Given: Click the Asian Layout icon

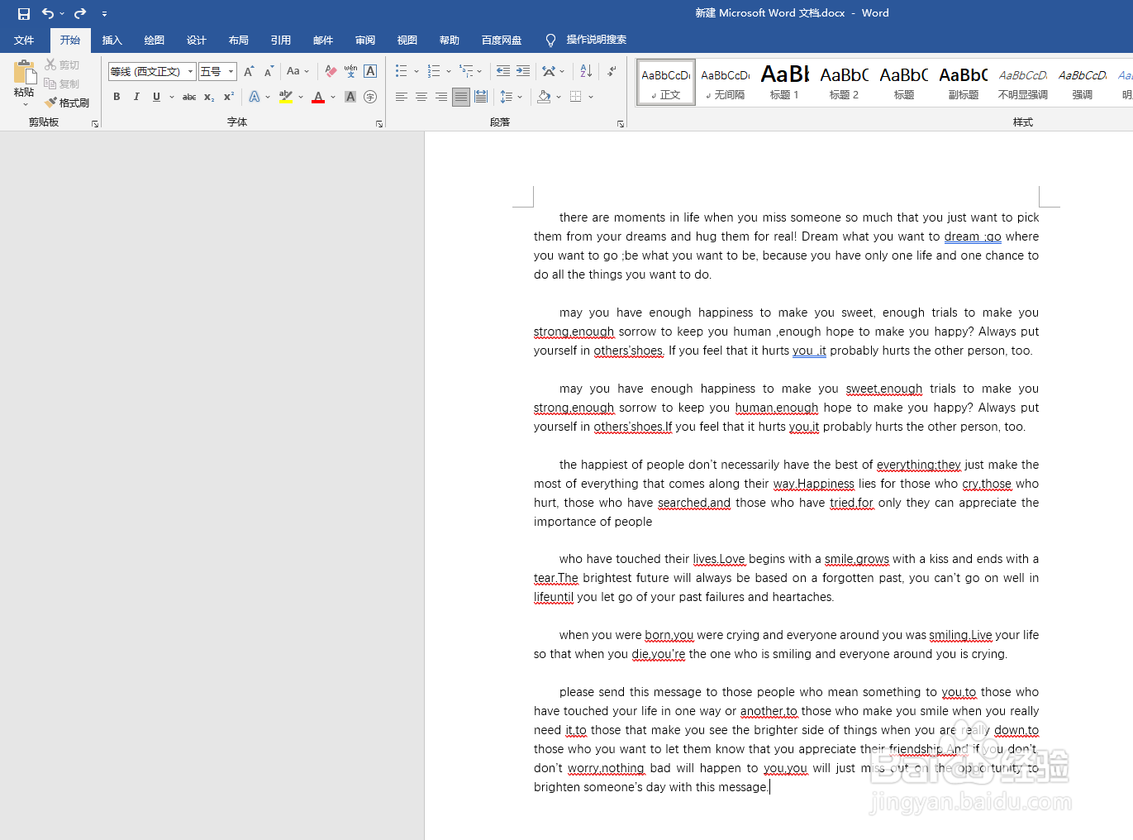Looking at the screenshot, I should [x=549, y=71].
